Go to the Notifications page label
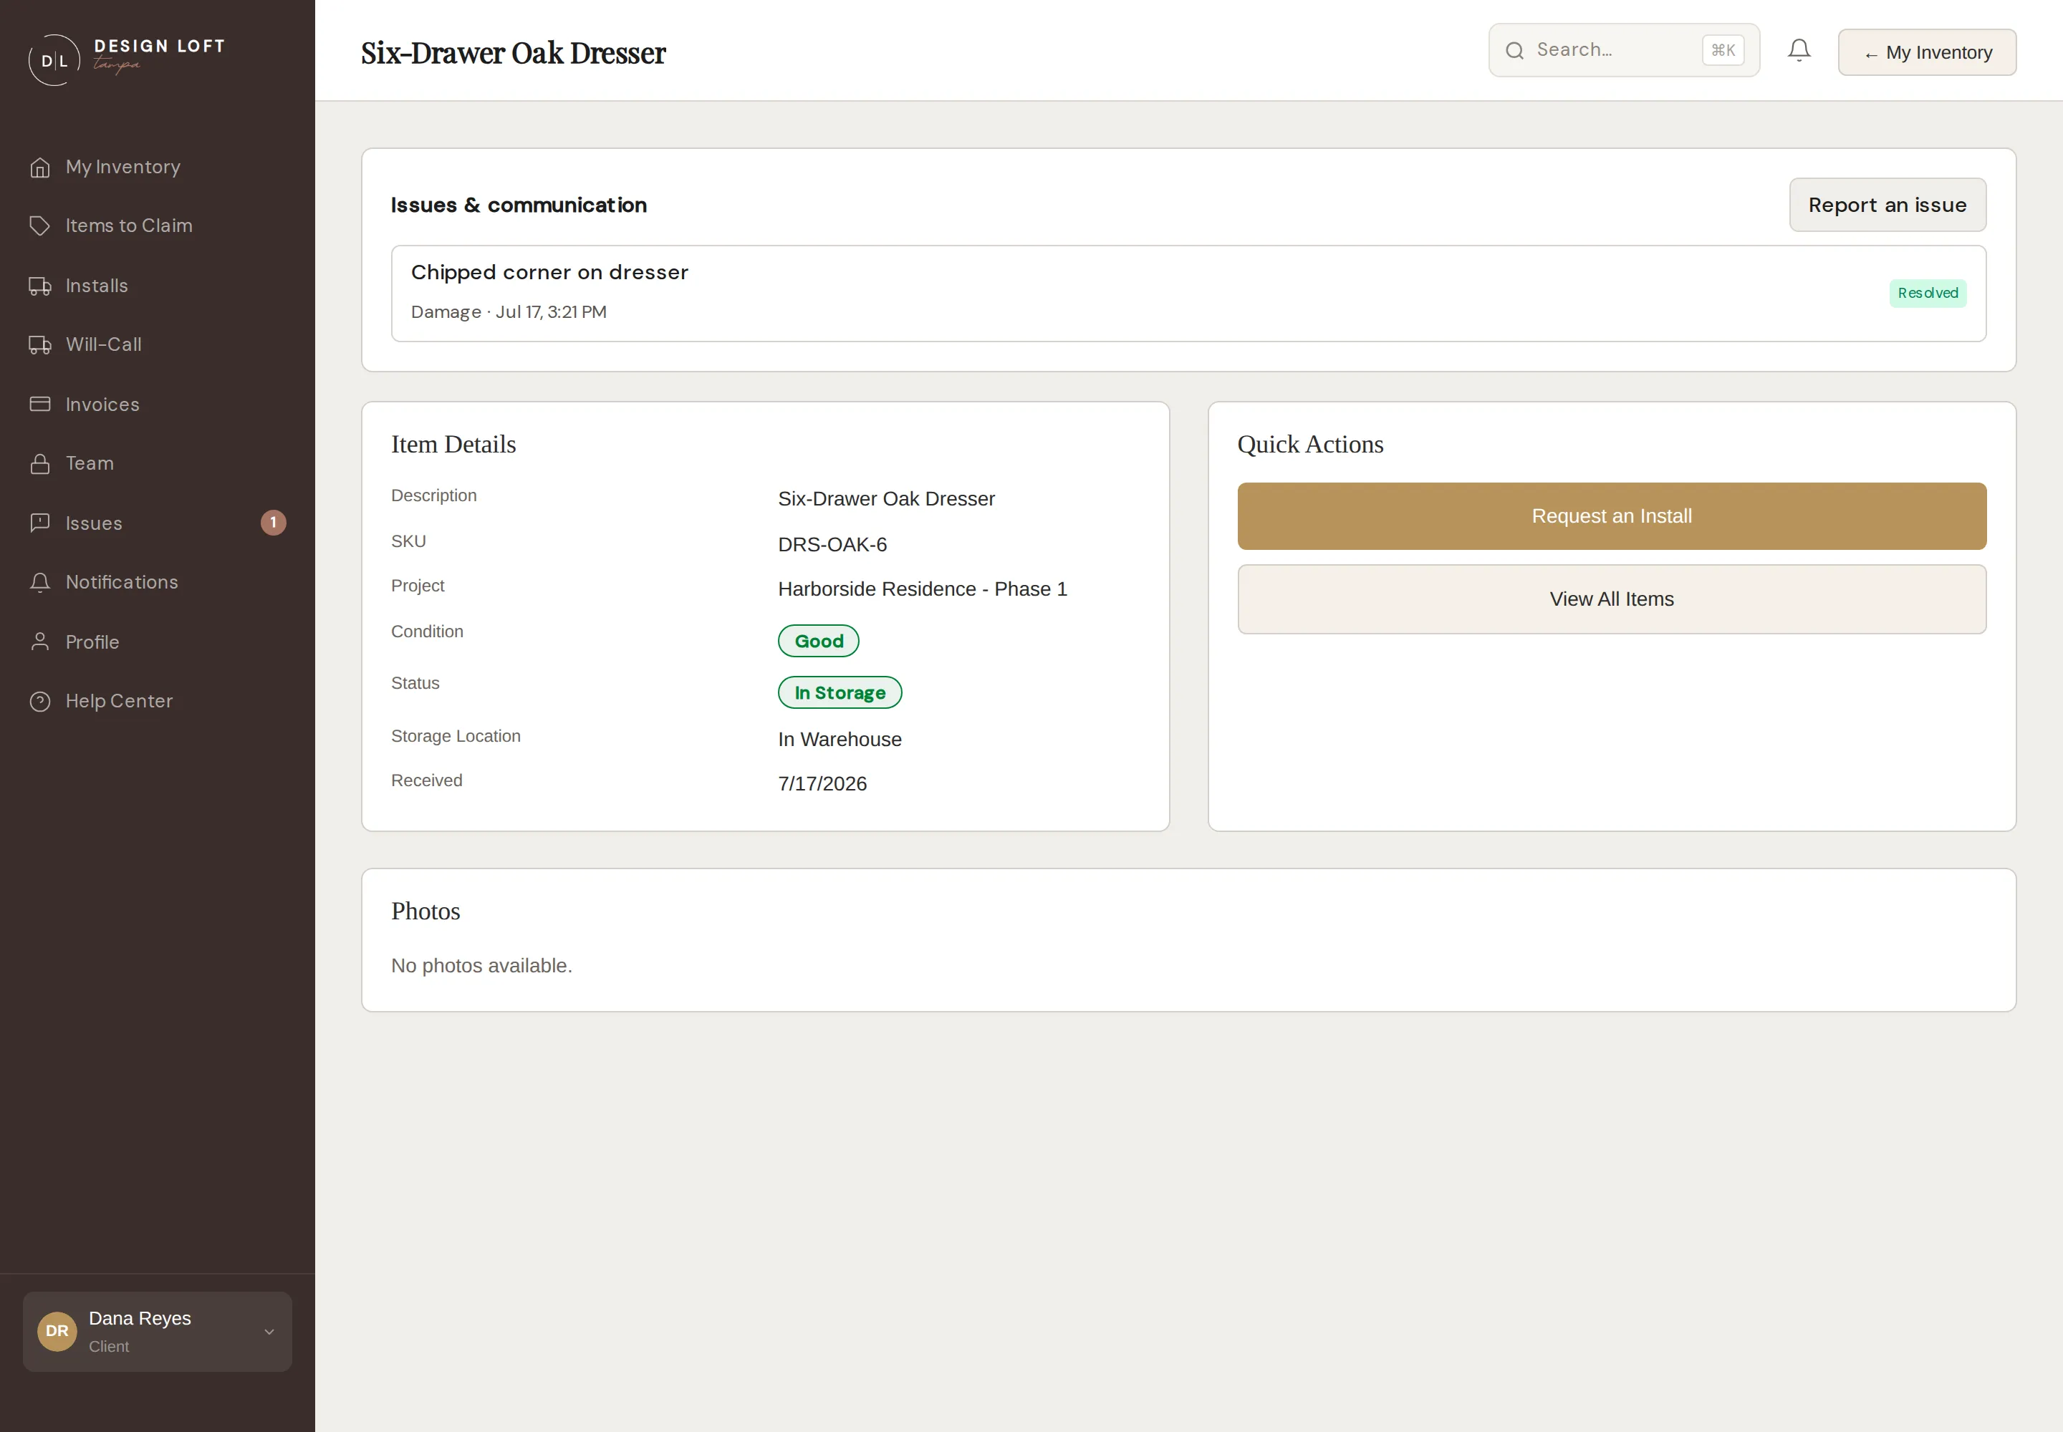This screenshot has height=1432, width=2063. pos(121,582)
